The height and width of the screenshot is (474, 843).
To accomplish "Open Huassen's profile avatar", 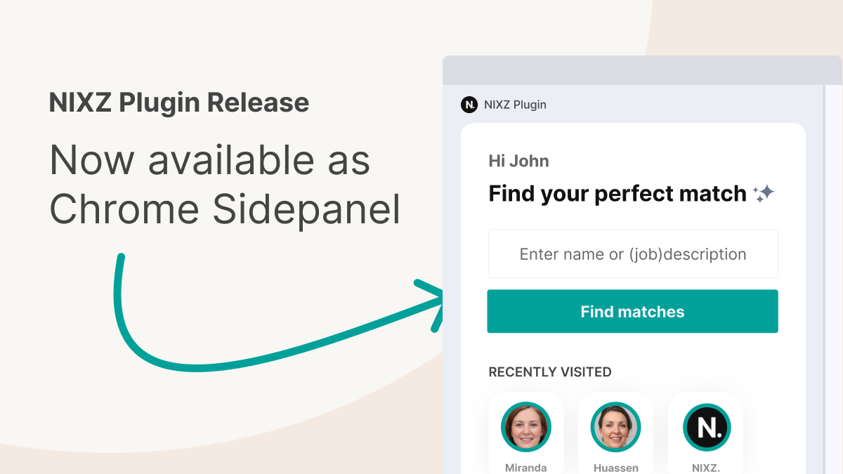I will click(616, 427).
